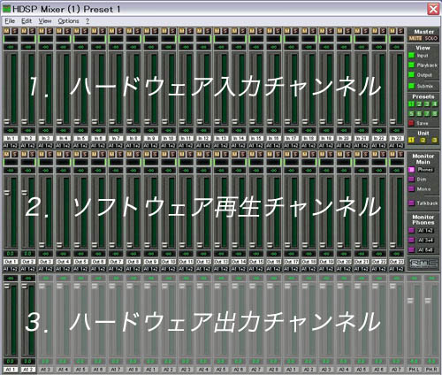442x375 pixels.
Task: Mute the In 23 input channel
Action: [x=393, y=31]
